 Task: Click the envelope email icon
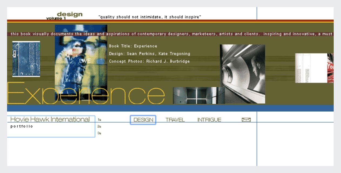point(246,120)
